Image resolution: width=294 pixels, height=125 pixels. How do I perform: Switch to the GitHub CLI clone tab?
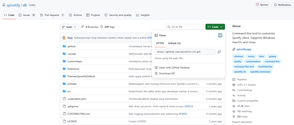[x=174, y=43]
